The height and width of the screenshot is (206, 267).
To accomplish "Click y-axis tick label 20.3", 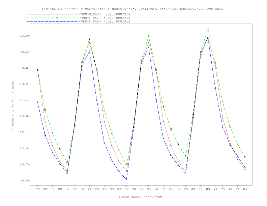I will [x=24, y=36].
